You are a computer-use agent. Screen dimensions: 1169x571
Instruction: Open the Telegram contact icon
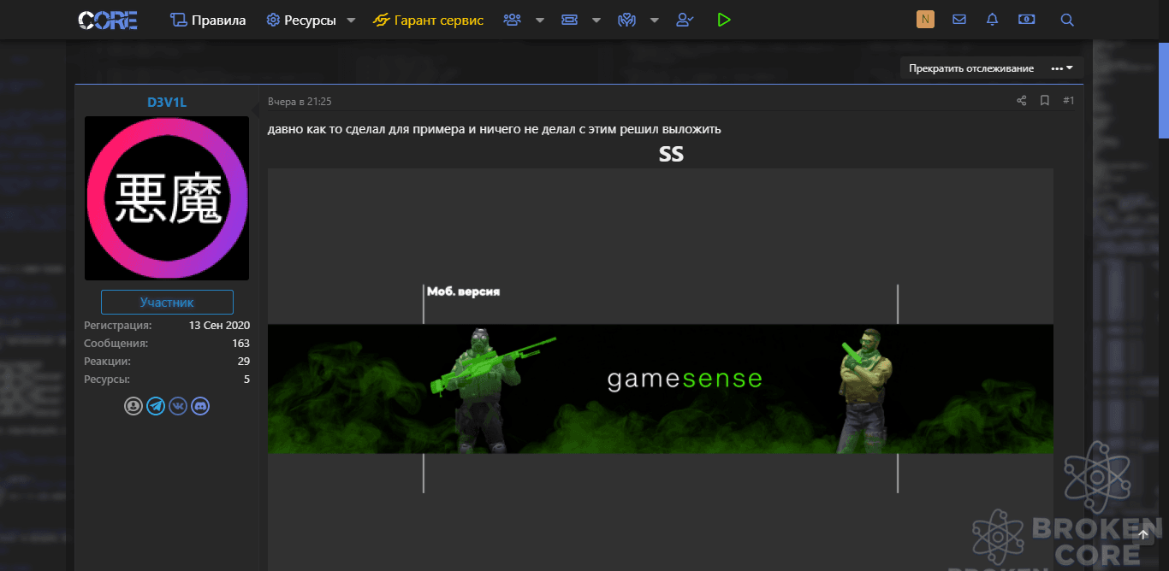tap(156, 406)
